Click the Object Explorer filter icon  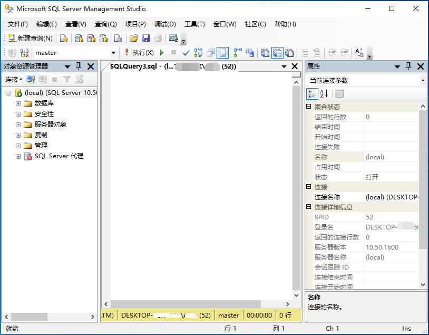[67, 80]
